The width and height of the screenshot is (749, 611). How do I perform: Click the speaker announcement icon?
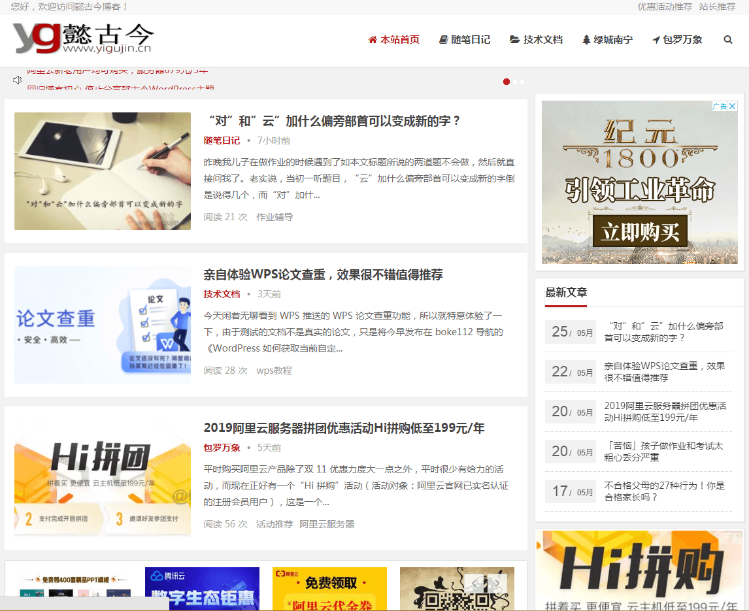tap(18, 80)
